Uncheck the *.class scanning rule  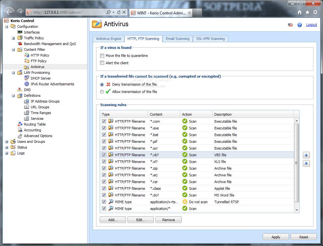coord(104,188)
